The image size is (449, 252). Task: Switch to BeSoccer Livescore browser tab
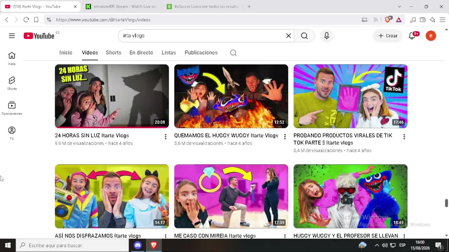coord(203,7)
